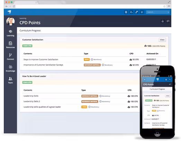Open the Team sidebar section
The width and height of the screenshot is (181, 141).
[10, 80]
